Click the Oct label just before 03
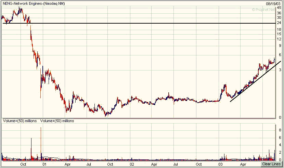Screen dimensions: 284x168 199,164
